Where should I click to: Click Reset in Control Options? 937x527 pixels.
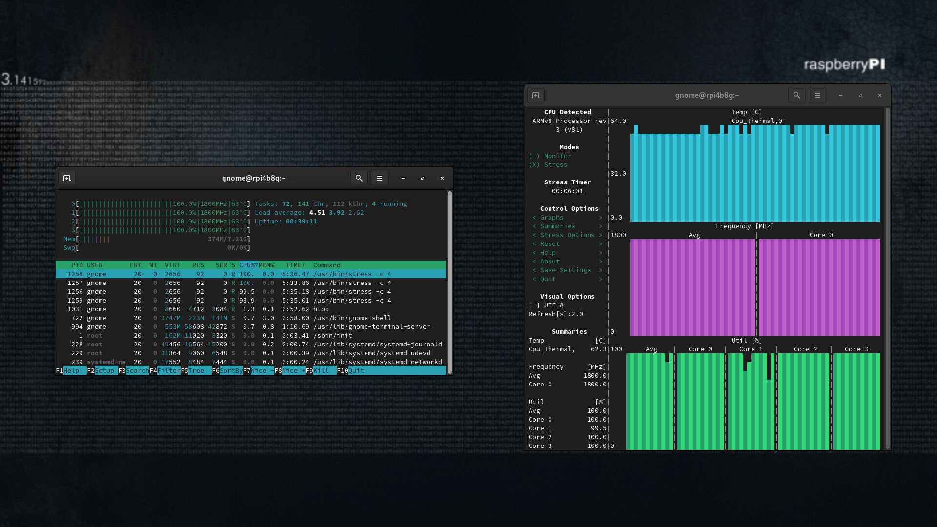click(x=568, y=244)
